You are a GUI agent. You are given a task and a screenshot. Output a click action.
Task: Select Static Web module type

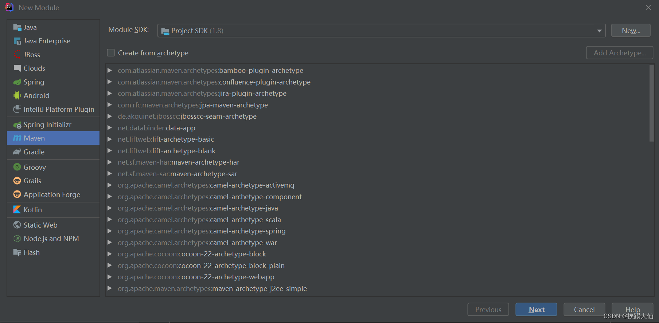[x=53, y=225]
